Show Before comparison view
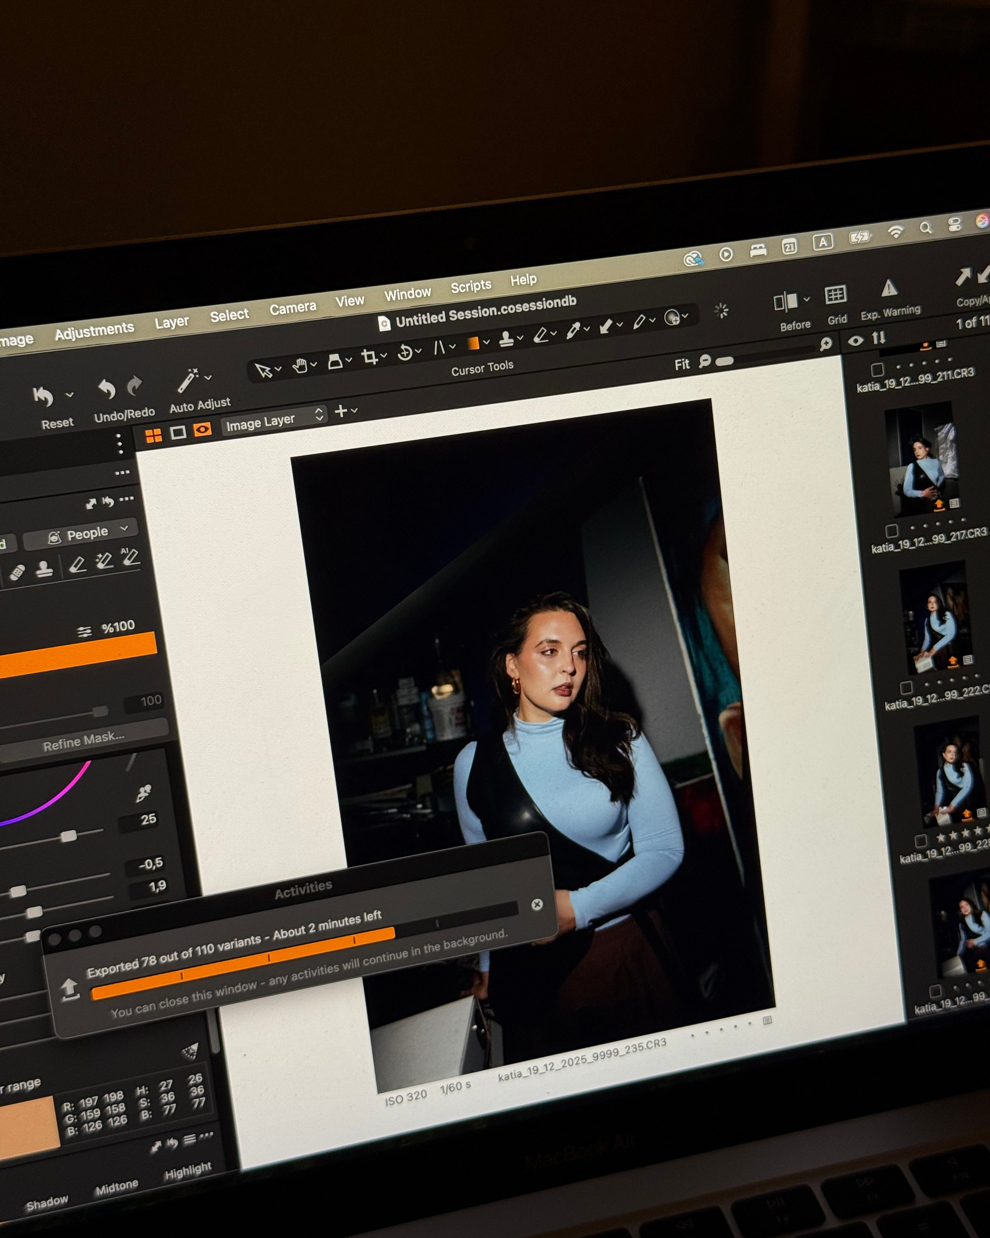 coord(786,301)
